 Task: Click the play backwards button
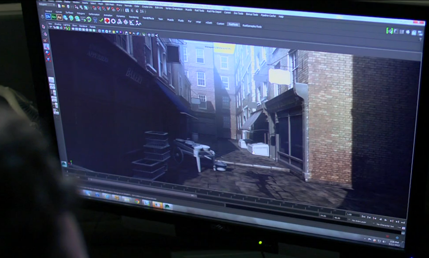coord(380,219)
